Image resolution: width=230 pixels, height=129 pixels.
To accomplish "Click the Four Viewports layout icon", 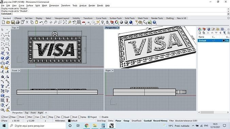I will tap(79, 22).
